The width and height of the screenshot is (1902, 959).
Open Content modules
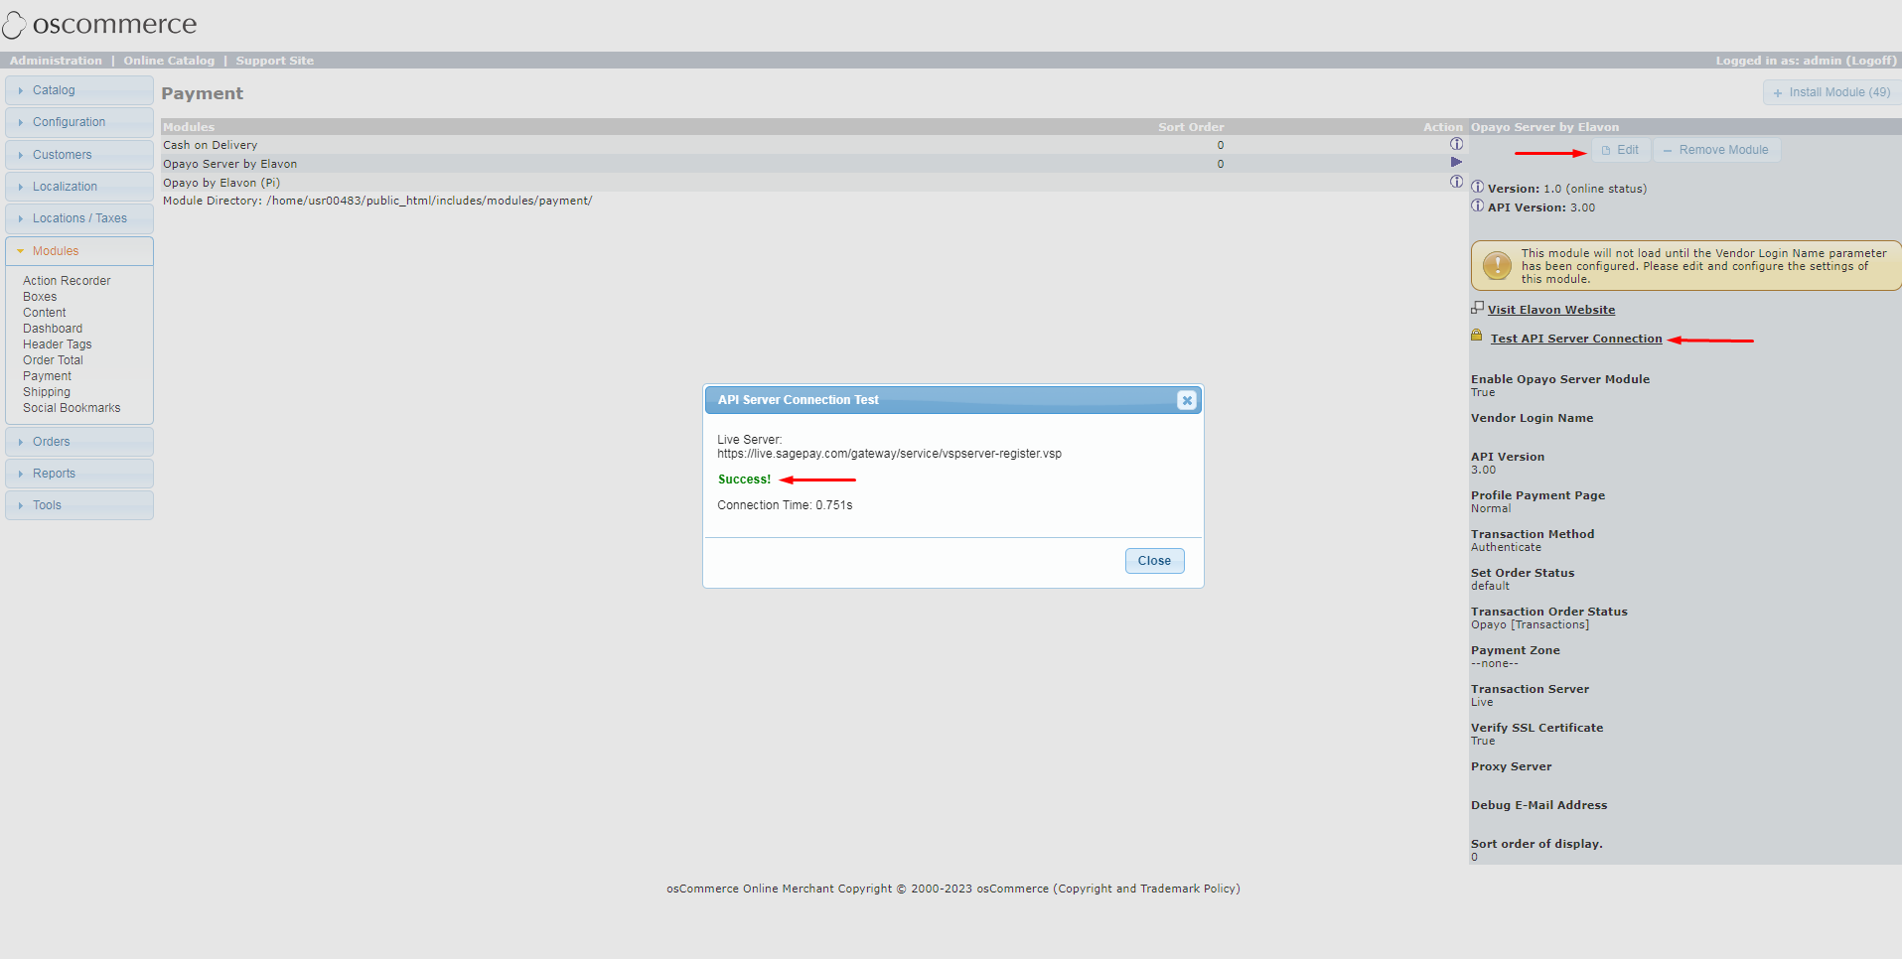[x=45, y=313]
